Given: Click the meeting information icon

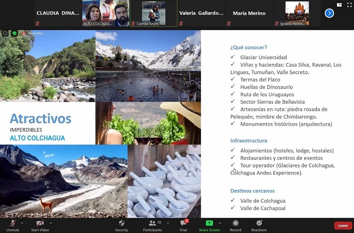Looking at the screenshot, I should (x=5, y=33).
